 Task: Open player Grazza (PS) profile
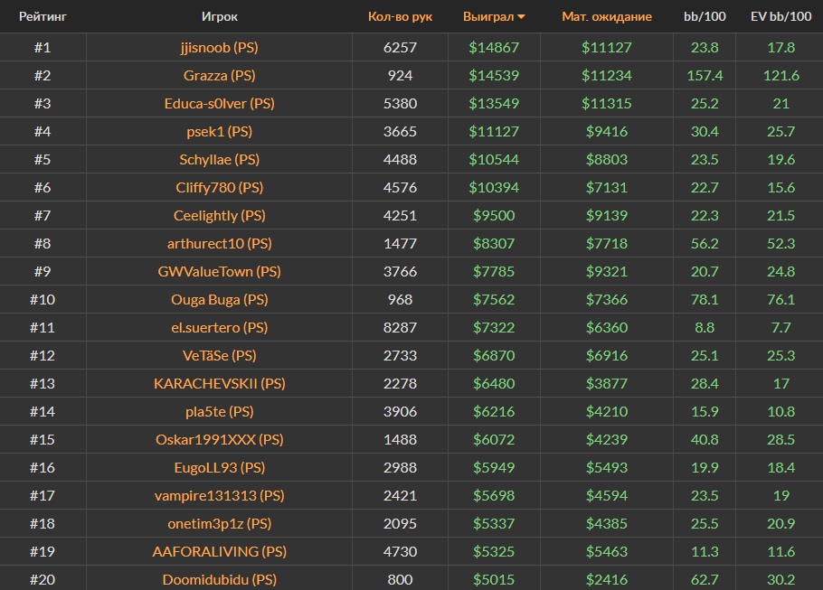click(220, 76)
